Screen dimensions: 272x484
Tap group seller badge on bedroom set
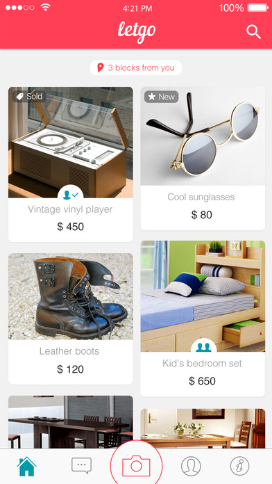(203, 348)
